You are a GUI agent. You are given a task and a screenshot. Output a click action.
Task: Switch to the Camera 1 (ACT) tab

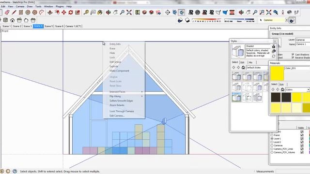click(x=73, y=26)
